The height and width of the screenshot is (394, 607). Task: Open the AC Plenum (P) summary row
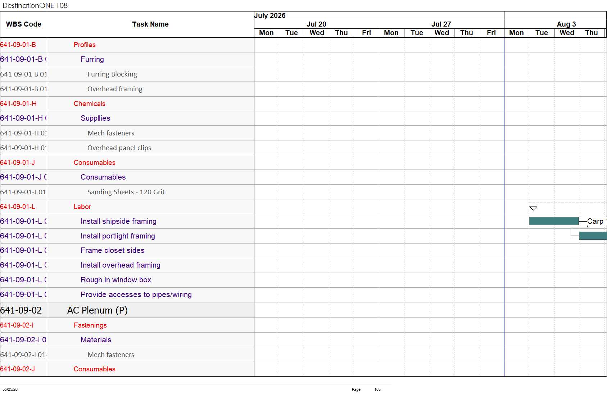(127, 310)
